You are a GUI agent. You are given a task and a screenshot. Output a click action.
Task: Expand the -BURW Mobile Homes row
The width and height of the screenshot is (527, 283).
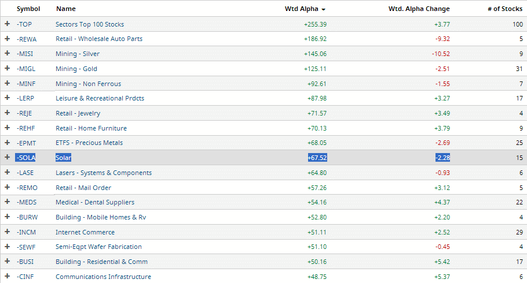point(7,217)
